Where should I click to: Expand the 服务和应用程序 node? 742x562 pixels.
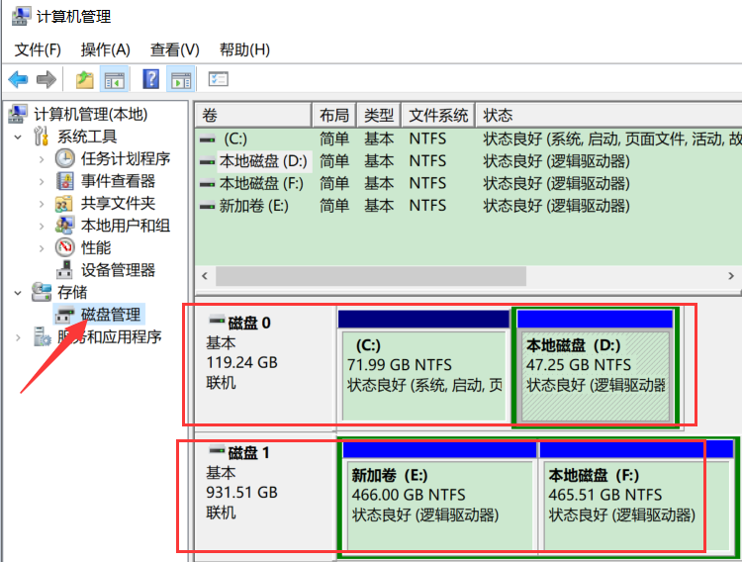pos(18,337)
